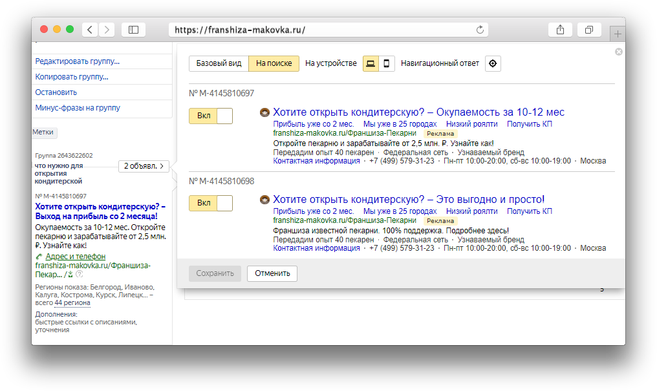This screenshot has width=657, height=391.
Task: Click sidebar franshiza-makovka.ru green URL
Action: 92,270
